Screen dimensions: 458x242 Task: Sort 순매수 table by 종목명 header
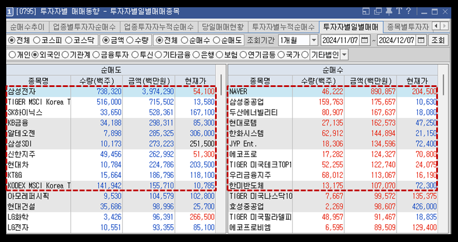(x=260, y=81)
